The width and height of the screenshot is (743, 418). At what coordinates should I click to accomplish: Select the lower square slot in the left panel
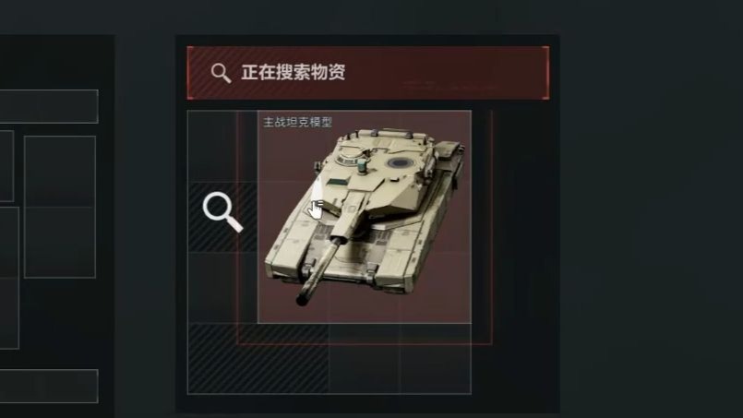pos(60,242)
